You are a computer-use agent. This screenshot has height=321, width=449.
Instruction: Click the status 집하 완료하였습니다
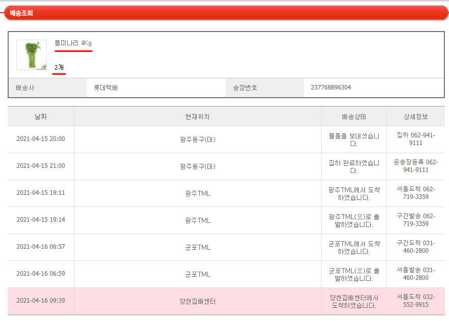[354, 167]
